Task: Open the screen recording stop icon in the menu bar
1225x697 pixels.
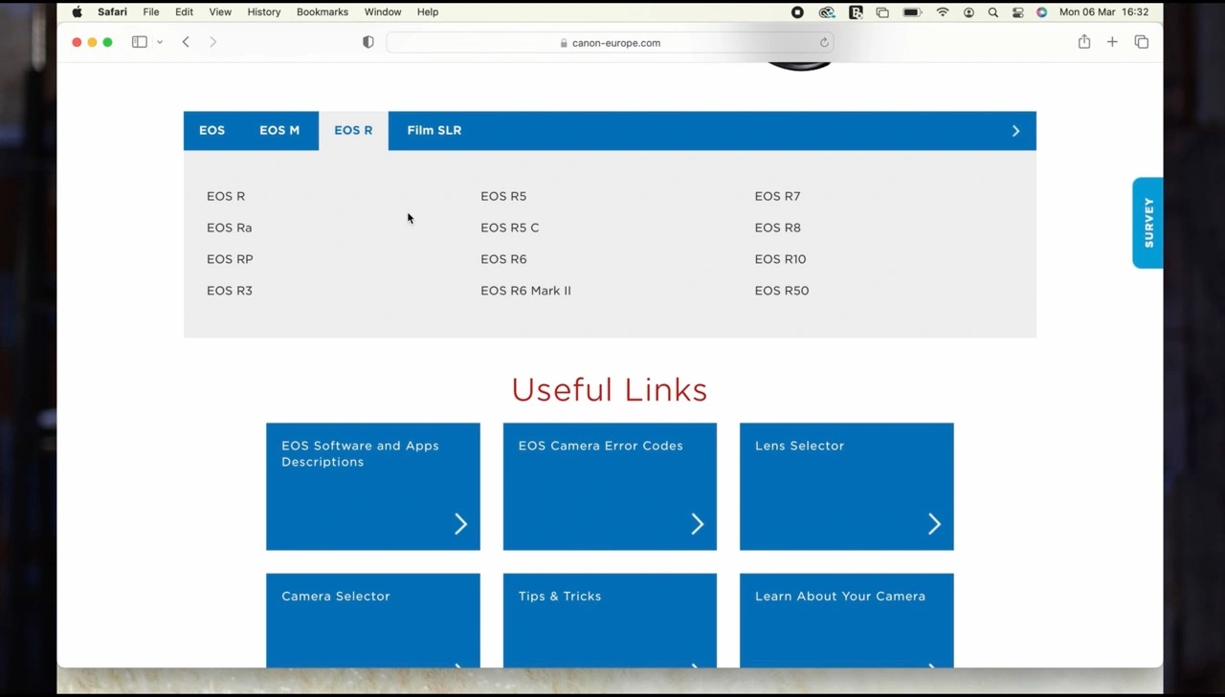Action: click(797, 12)
